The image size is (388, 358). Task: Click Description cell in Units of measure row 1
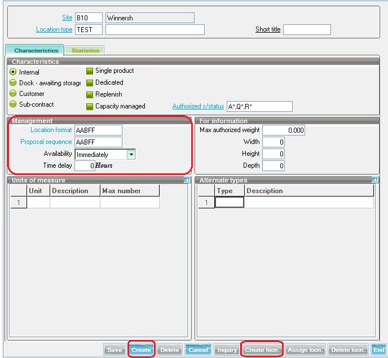tap(75, 202)
